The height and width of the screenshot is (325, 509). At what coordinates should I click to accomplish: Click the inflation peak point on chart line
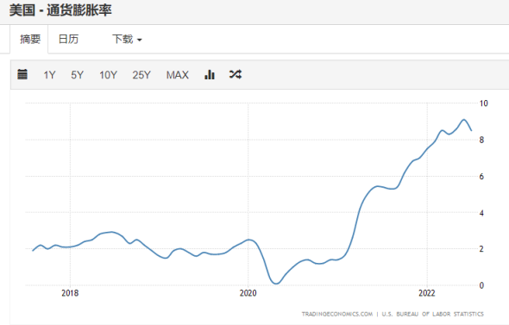pyautogui.click(x=464, y=120)
